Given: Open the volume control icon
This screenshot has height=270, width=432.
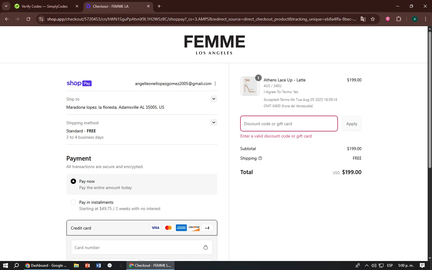Looking at the screenshot, I should click(x=374, y=265).
